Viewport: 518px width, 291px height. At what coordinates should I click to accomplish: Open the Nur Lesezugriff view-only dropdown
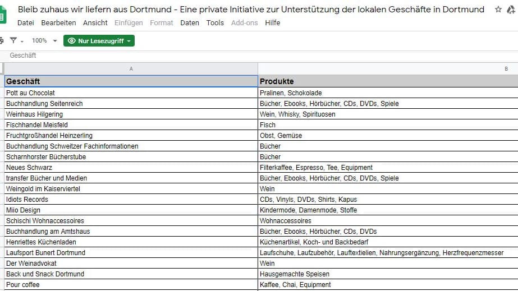tap(99, 40)
